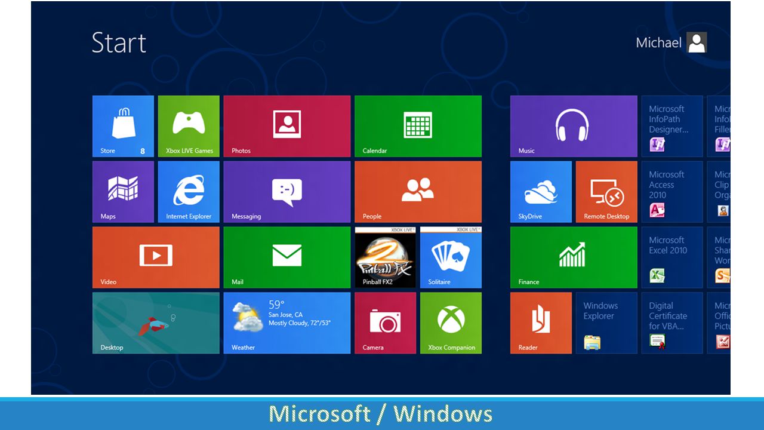Open the Finance tile
Viewport: 764px width, 430px height.
pyautogui.click(x=574, y=257)
